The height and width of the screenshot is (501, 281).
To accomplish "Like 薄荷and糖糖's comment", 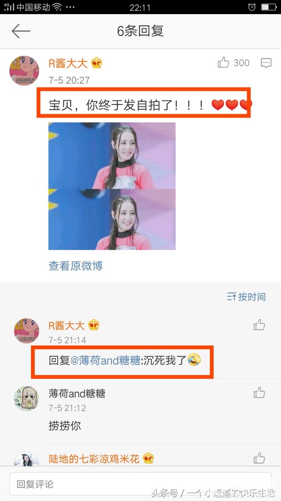I will click(259, 392).
